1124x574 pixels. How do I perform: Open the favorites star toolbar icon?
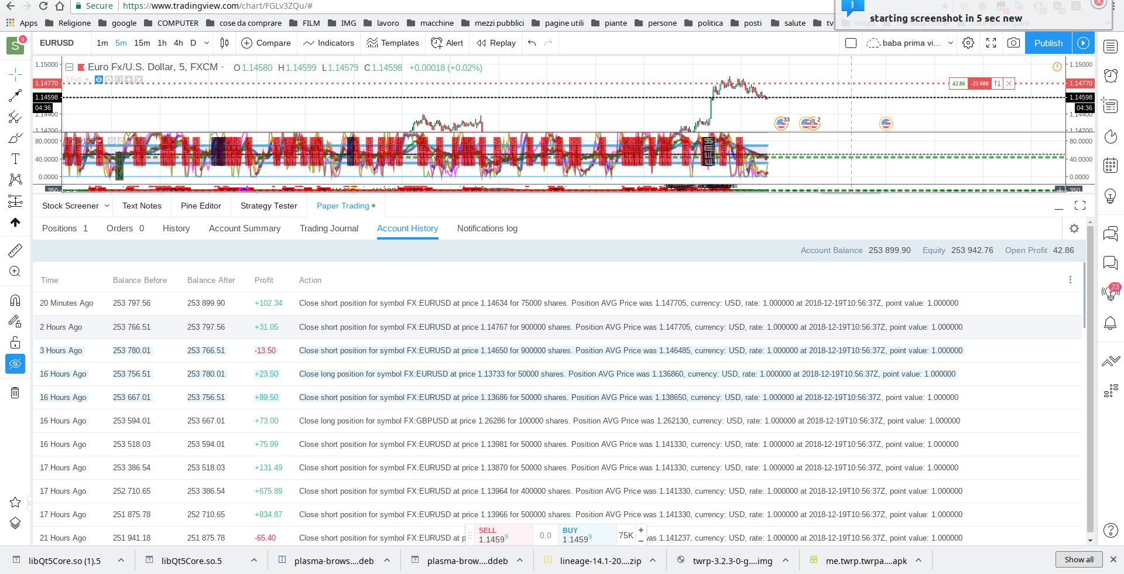[x=15, y=503]
